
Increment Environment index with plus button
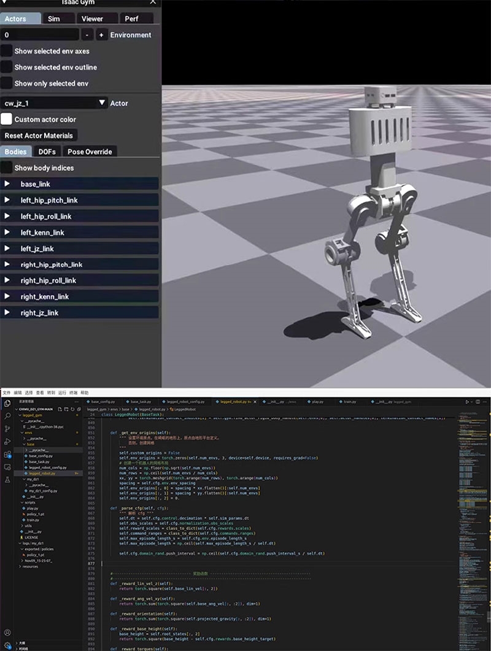pos(101,35)
